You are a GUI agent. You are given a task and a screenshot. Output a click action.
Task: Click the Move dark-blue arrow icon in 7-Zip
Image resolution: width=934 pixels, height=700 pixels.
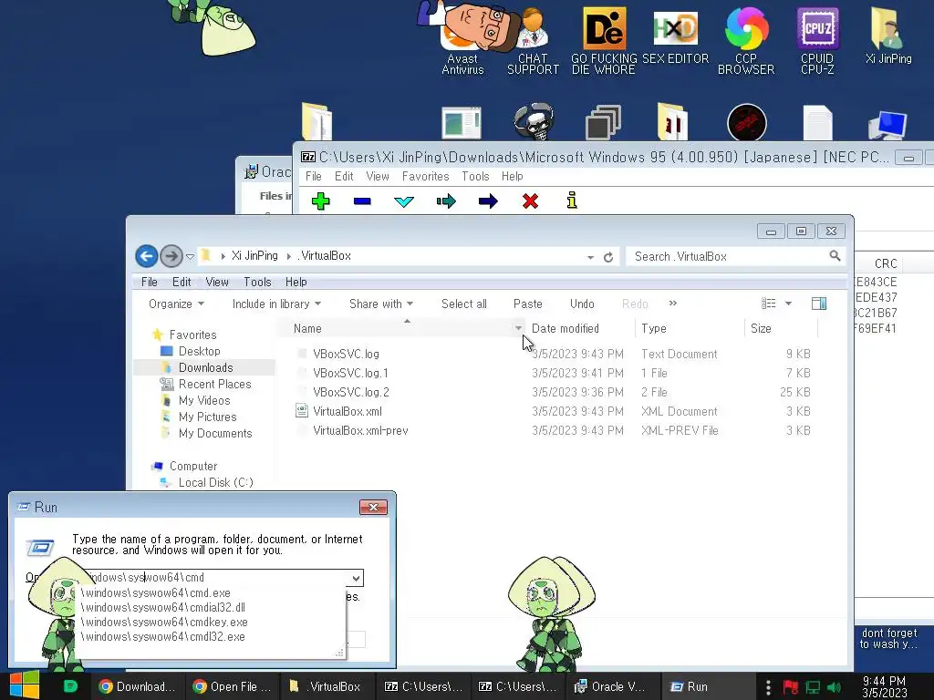pos(488,201)
